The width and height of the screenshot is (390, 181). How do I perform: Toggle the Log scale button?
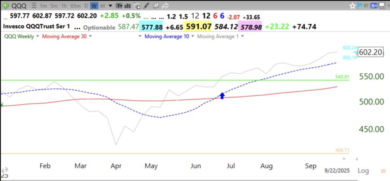click(x=363, y=171)
